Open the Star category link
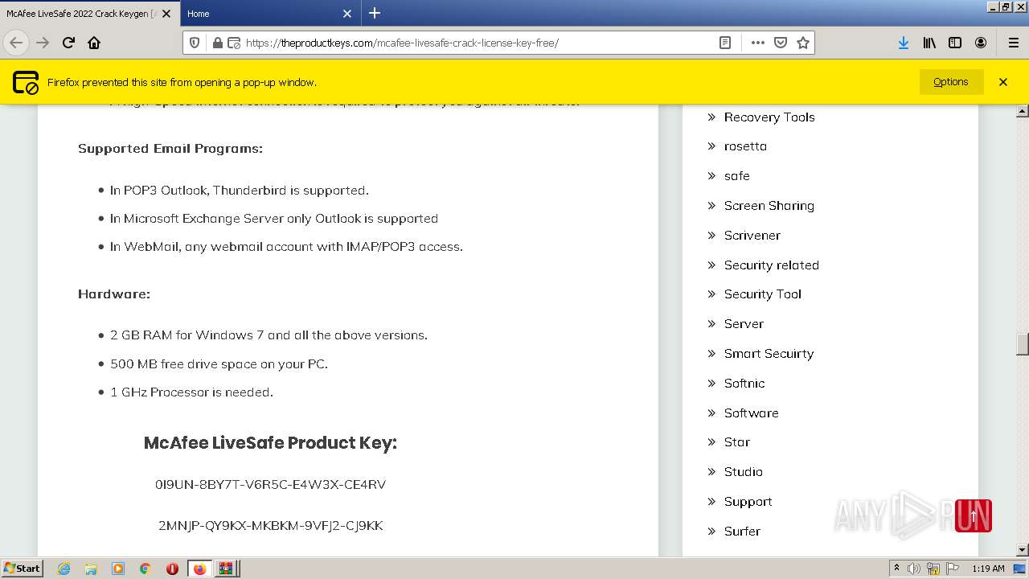The width and height of the screenshot is (1029, 579). point(736,442)
